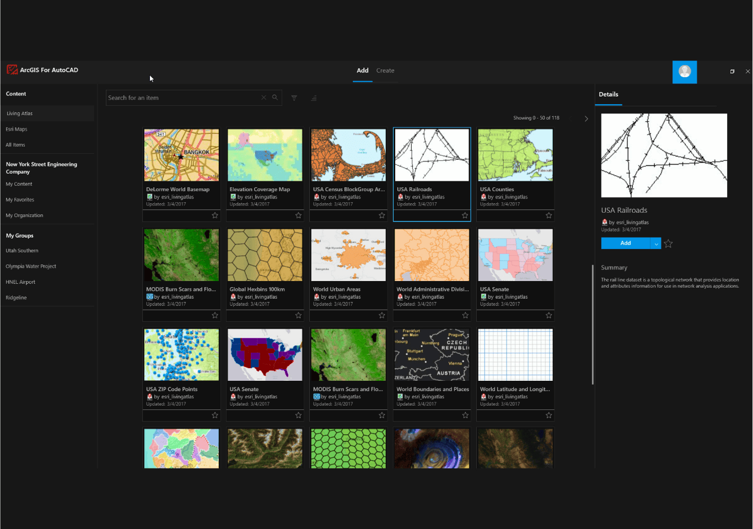753x529 pixels.
Task: Switch to the Add tab
Action: pyautogui.click(x=363, y=71)
